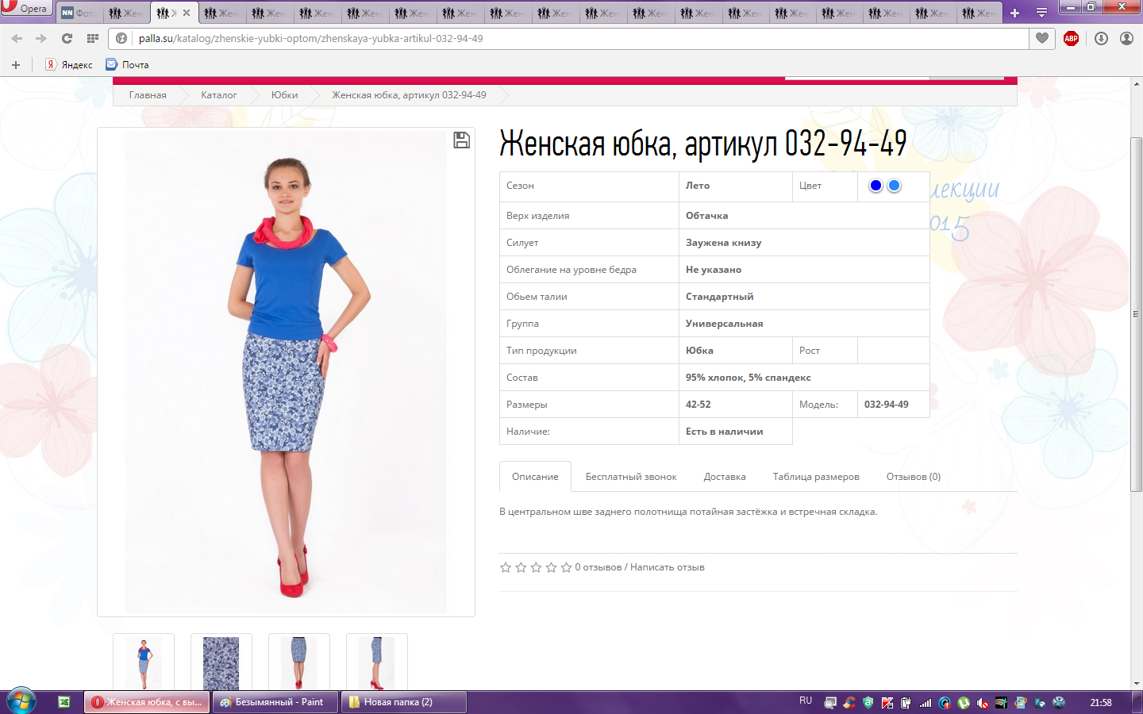The height and width of the screenshot is (714, 1143).
Task: Click the new tab plus button
Action: 1014,13
